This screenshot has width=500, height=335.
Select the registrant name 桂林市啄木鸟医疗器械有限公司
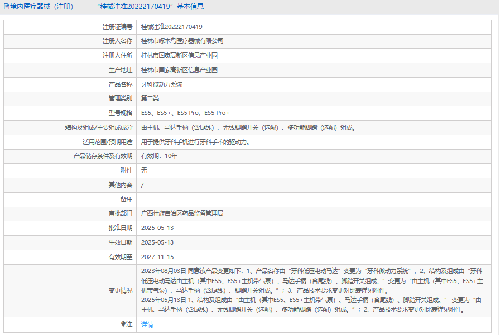pos(182,41)
